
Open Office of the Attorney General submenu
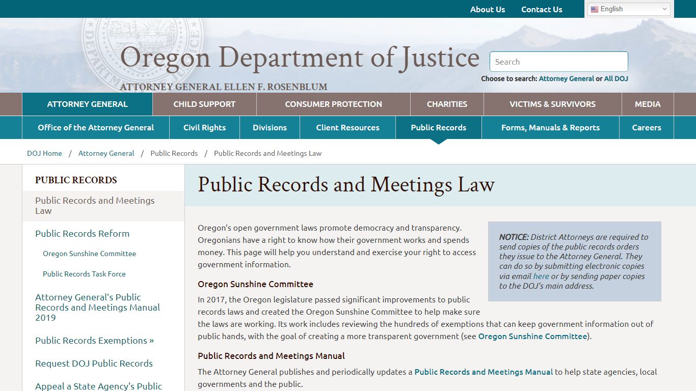[96, 127]
